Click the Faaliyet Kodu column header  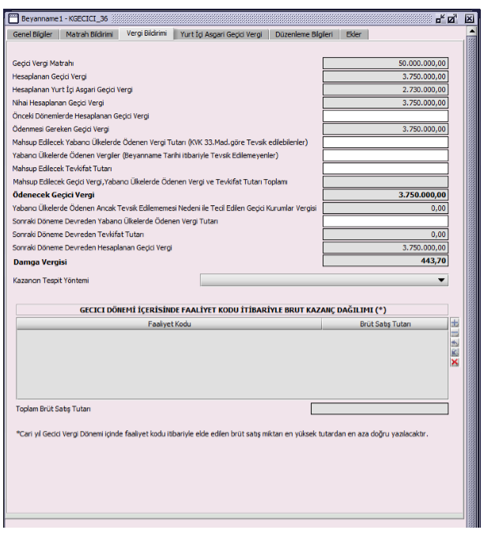point(169,324)
